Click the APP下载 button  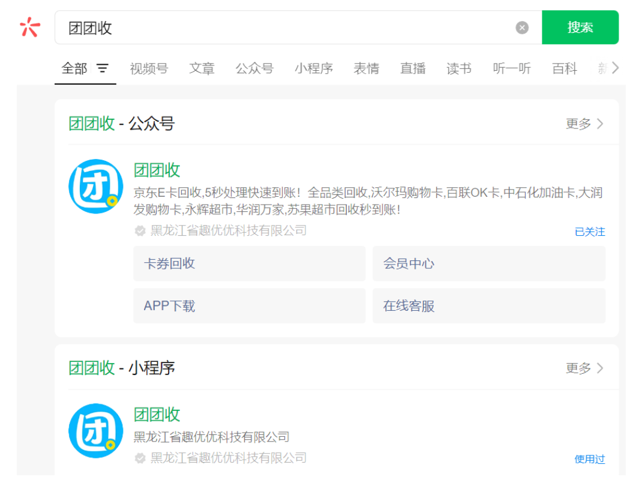pyautogui.click(x=250, y=305)
